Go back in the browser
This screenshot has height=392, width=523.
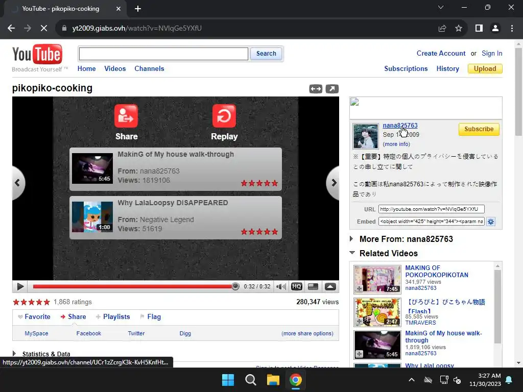point(11,29)
